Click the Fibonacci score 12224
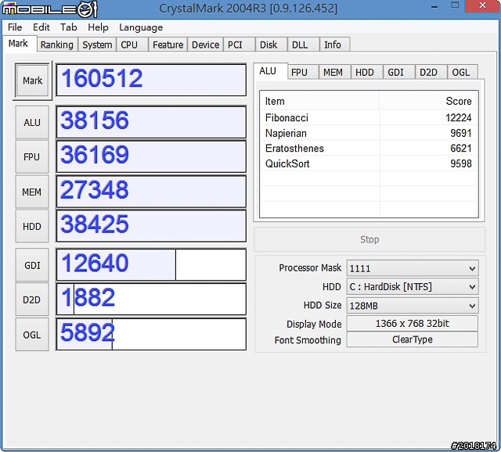The width and height of the screenshot is (501, 452). pos(459,118)
